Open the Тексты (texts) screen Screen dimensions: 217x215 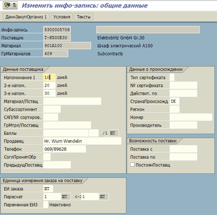[83, 17]
